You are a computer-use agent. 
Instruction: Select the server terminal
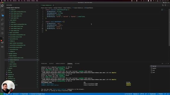160,66
